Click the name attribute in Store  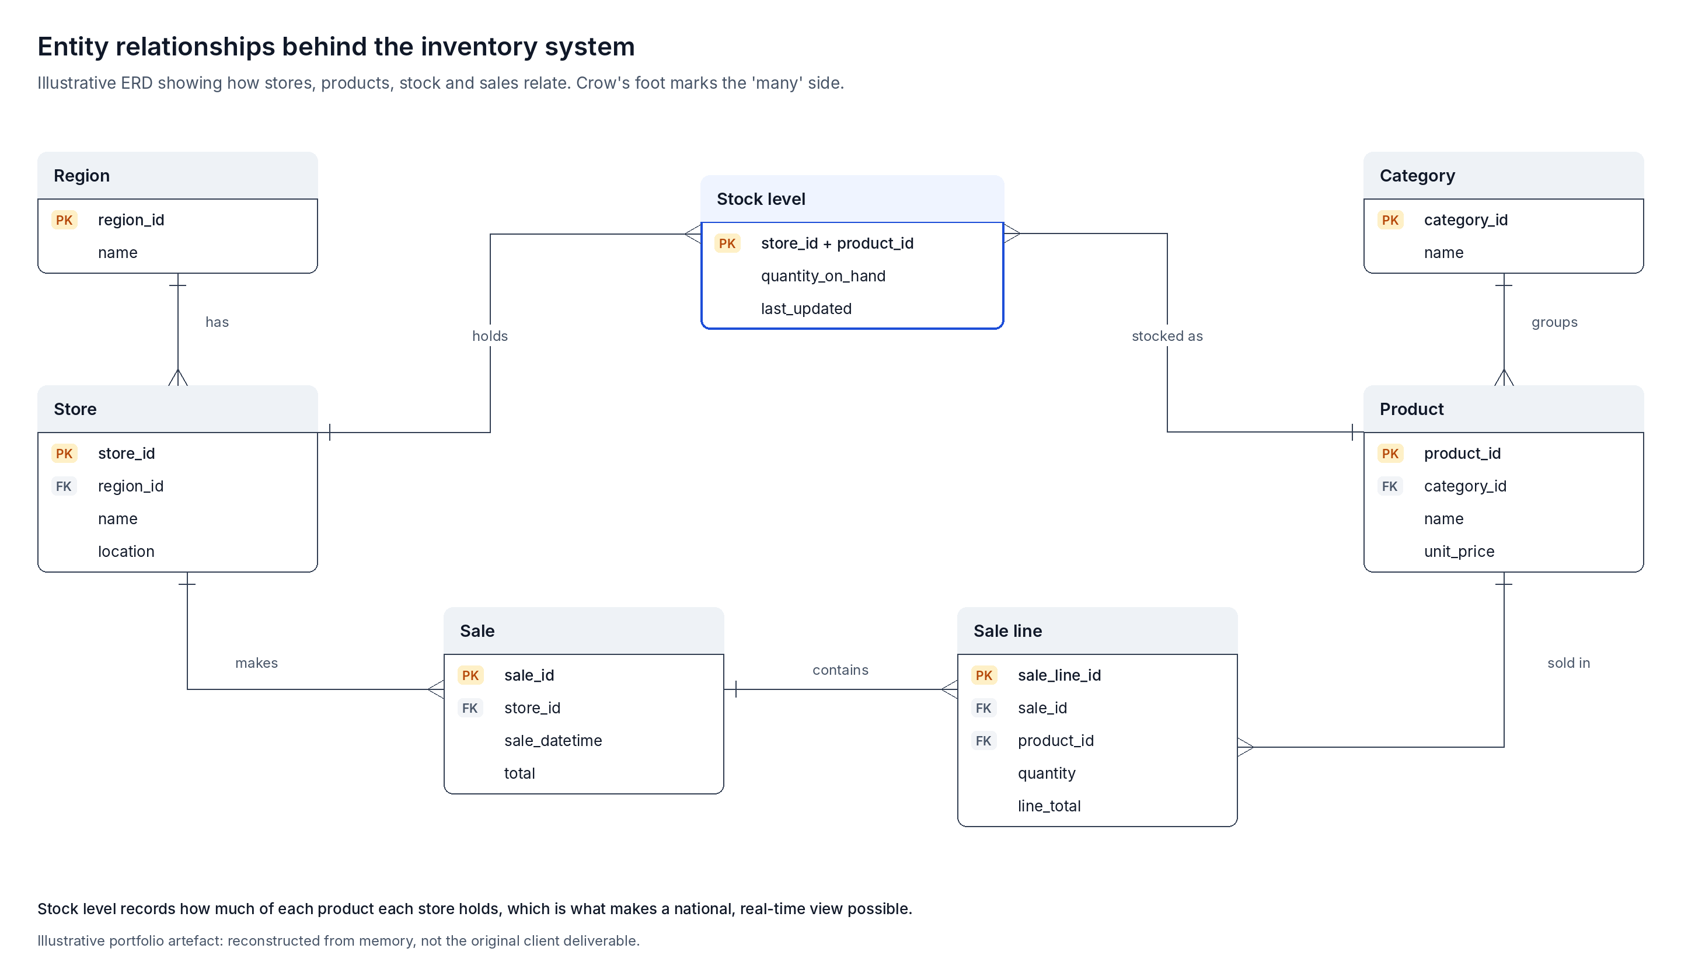tap(117, 519)
